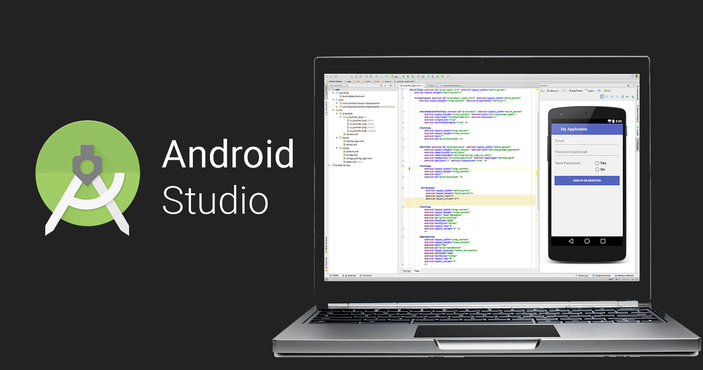
Task: Collapse the java folder node
Action: click(x=333, y=100)
